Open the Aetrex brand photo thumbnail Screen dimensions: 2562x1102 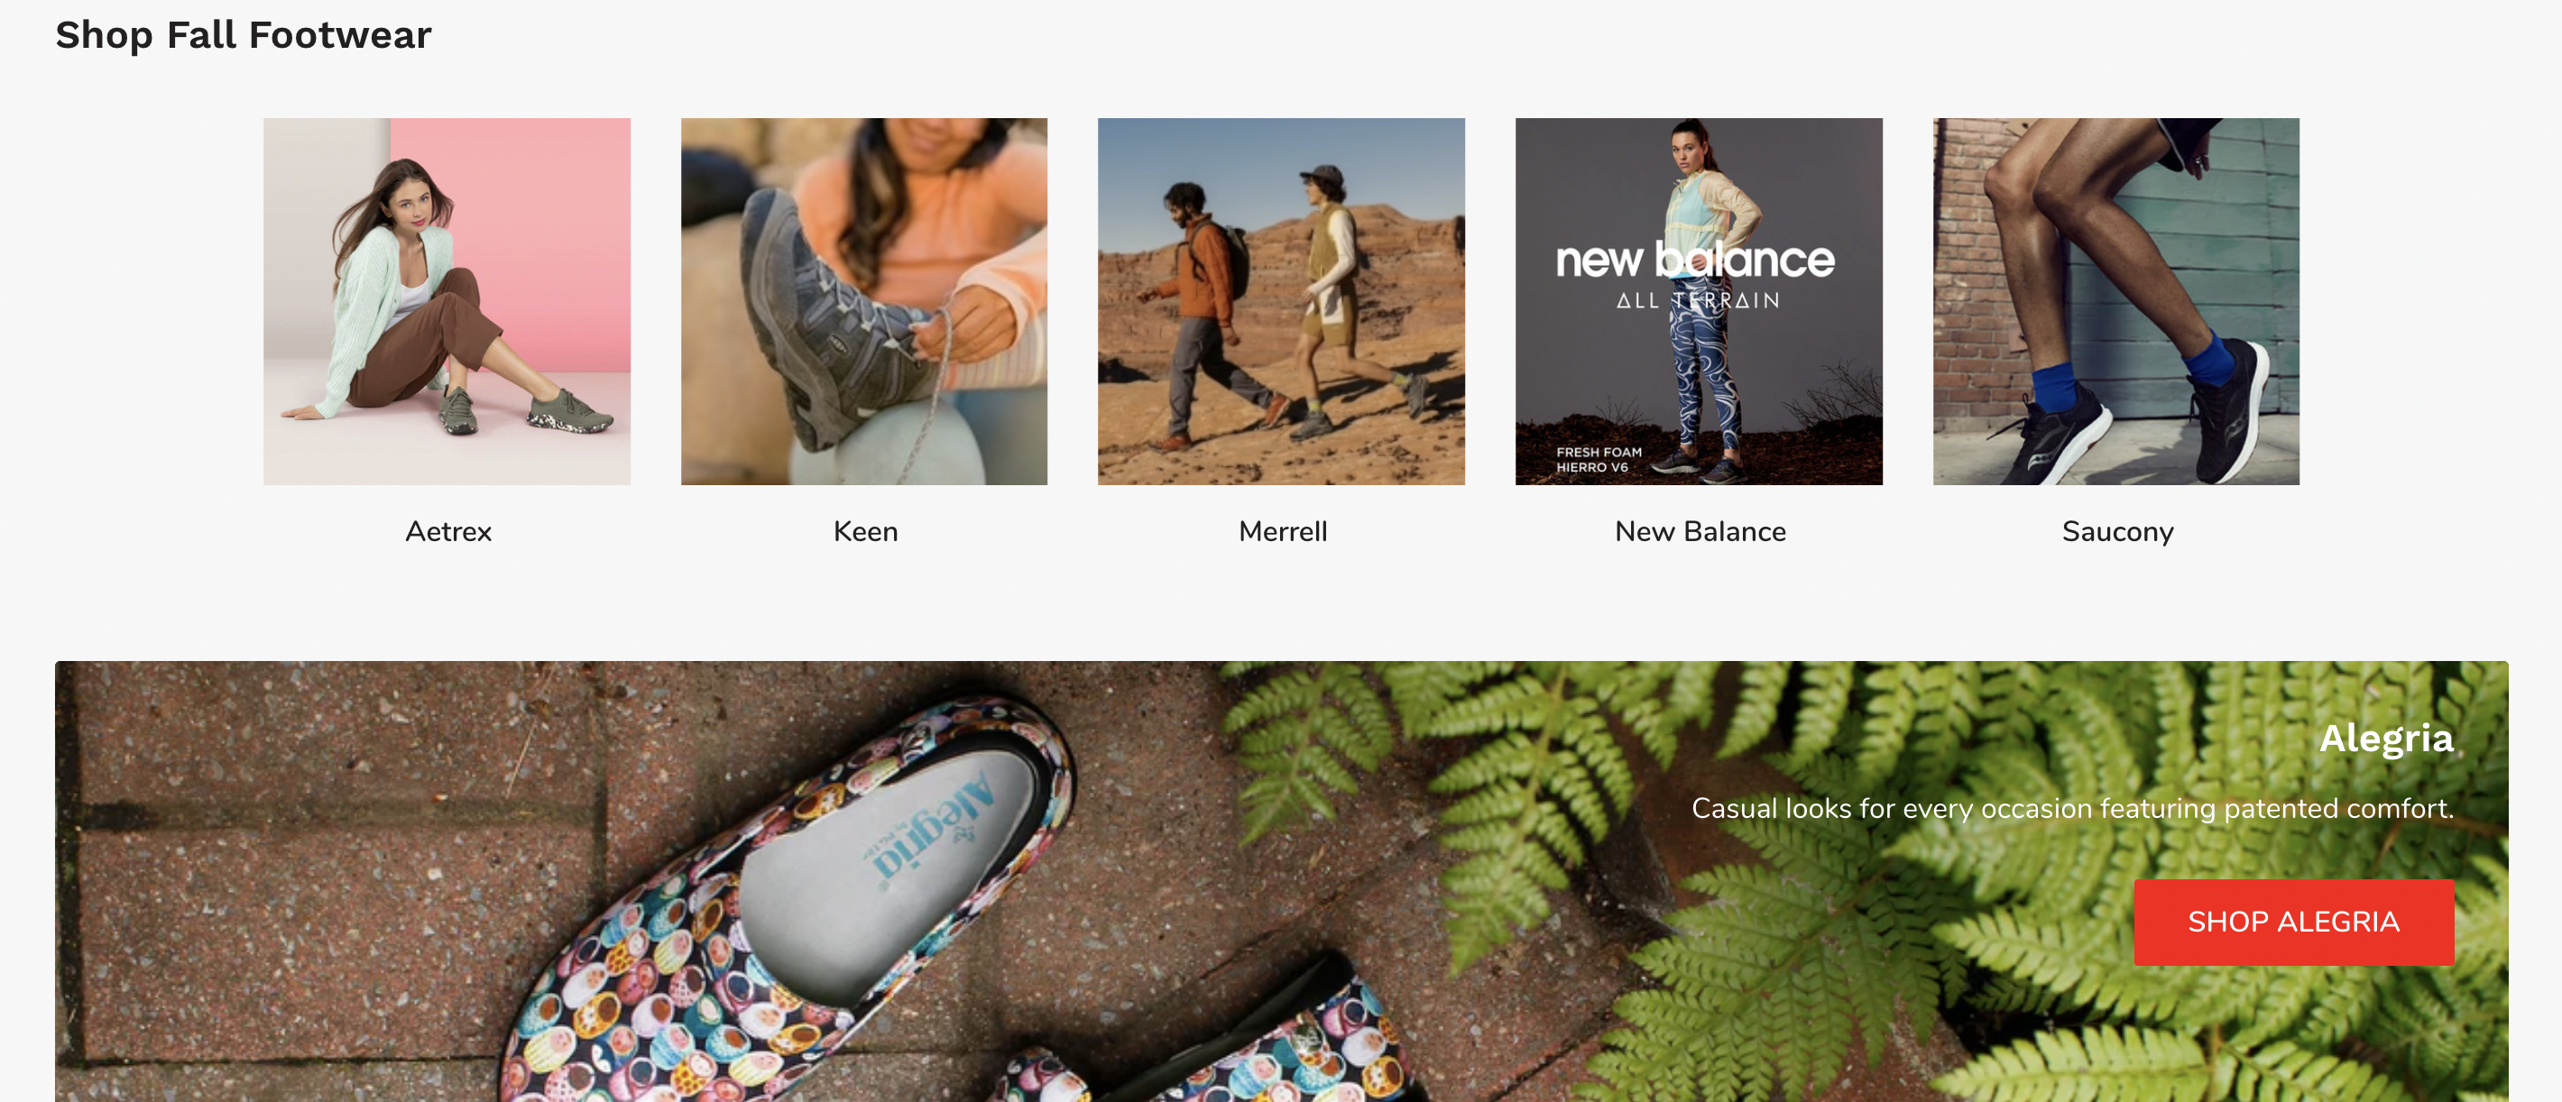(x=447, y=301)
